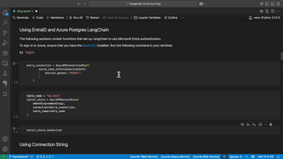Expand run options for vector_store.connection cell
Image resolution: width=283 pixels, height=159 pixels.
pyautogui.click(x=18, y=128)
